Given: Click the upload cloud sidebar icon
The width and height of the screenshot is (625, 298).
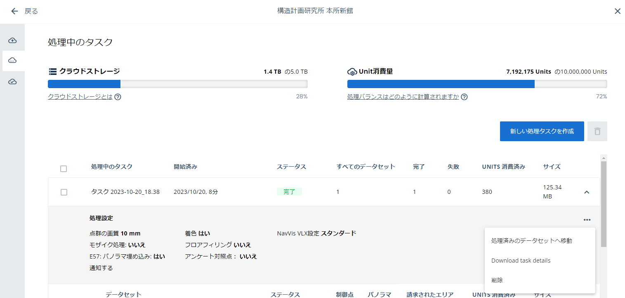Looking at the screenshot, I should coord(12,40).
